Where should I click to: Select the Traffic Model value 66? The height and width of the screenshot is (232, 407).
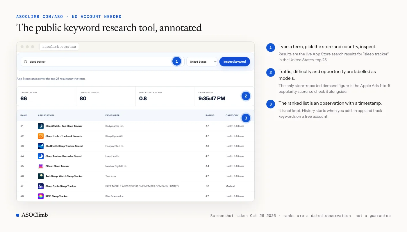click(x=24, y=99)
